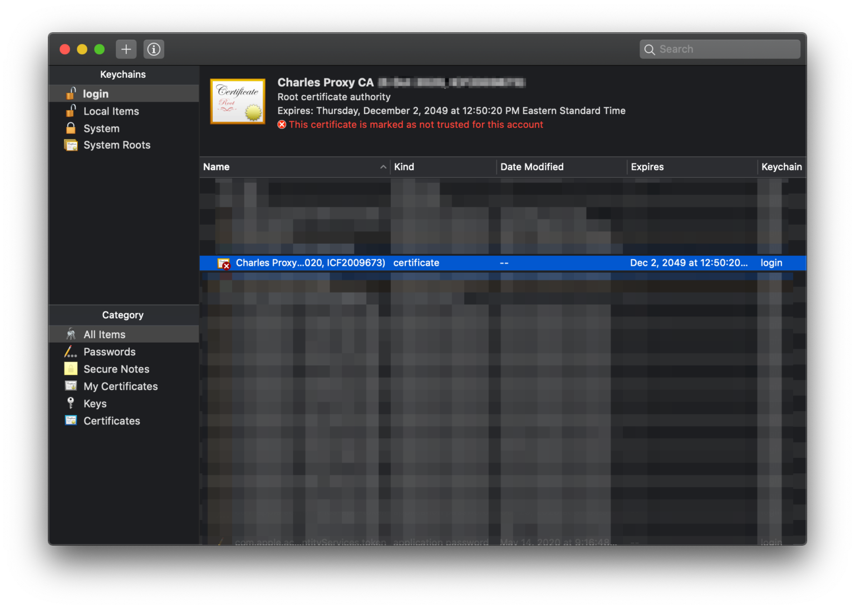Select the Charles Proxy certificate row
Screen dimensions: 855x609
503,263
